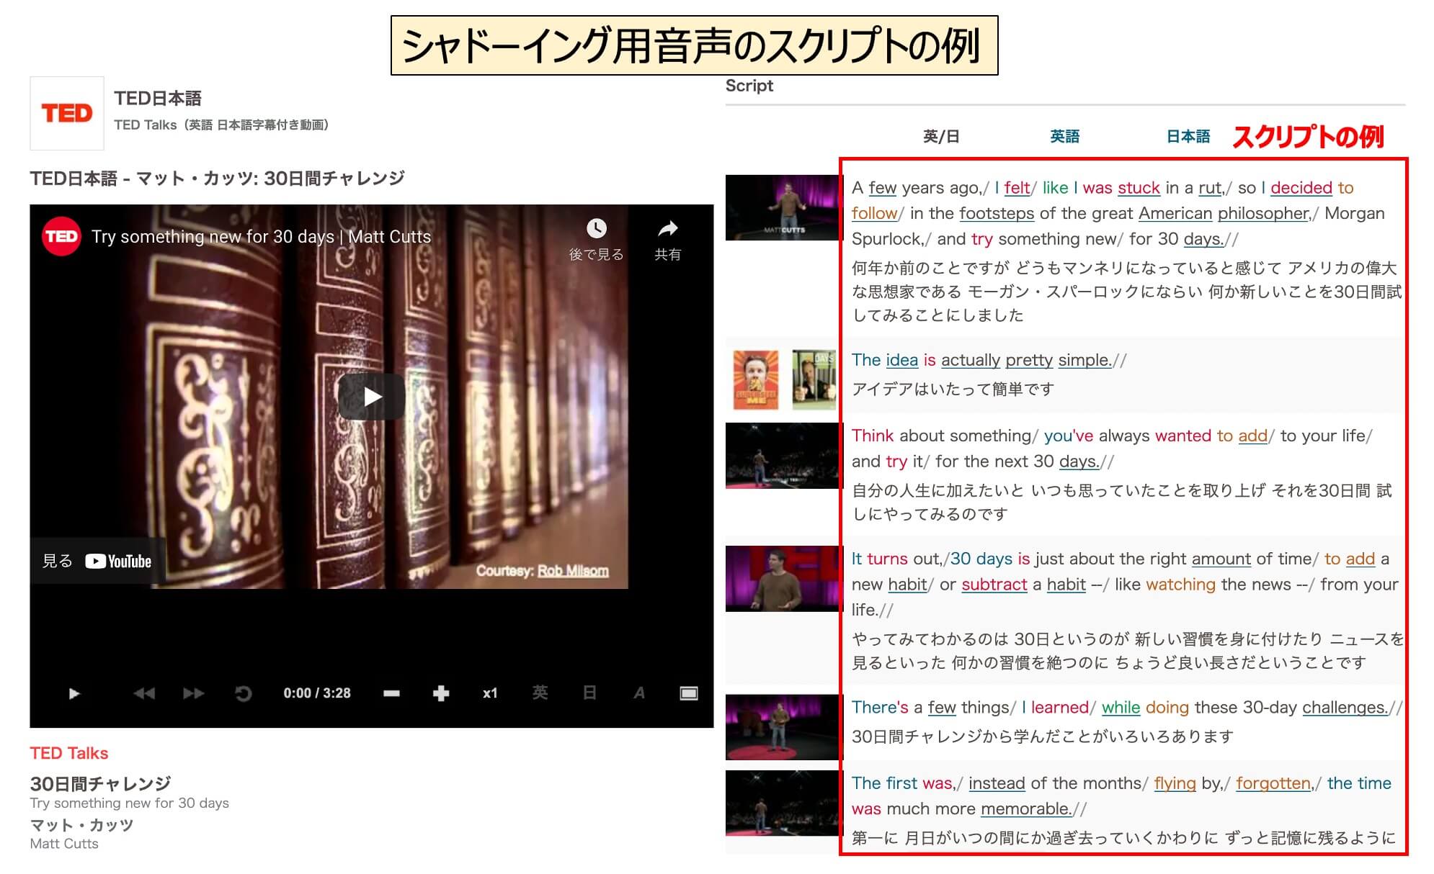Click the 後で見る watch later clock icon
Screen dimensions: 1434x874
pos(596,229)
